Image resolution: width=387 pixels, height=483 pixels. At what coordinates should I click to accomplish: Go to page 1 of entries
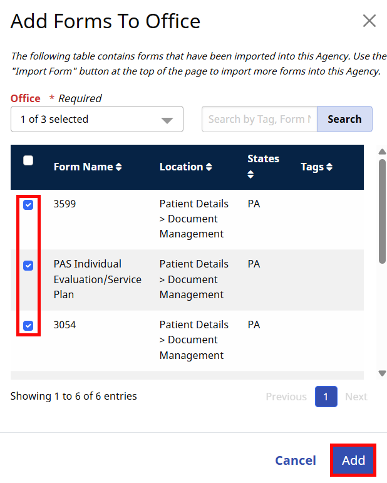(326, 397)
